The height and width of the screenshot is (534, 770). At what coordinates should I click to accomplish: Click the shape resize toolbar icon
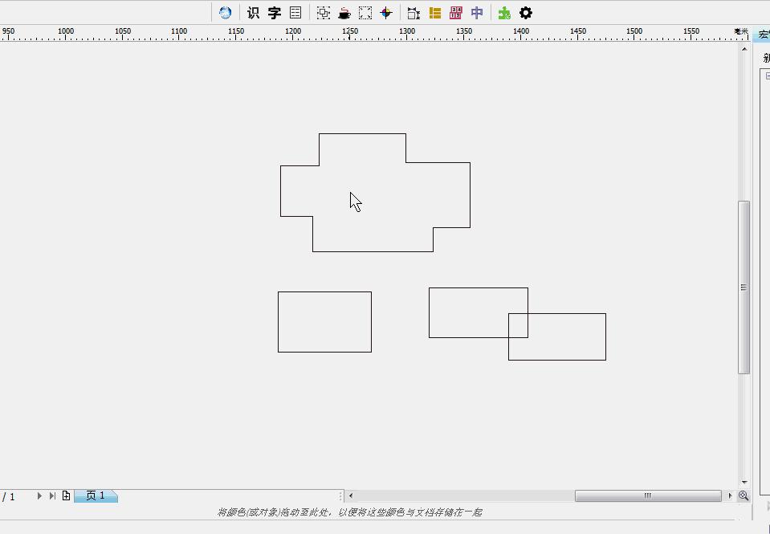412,12
